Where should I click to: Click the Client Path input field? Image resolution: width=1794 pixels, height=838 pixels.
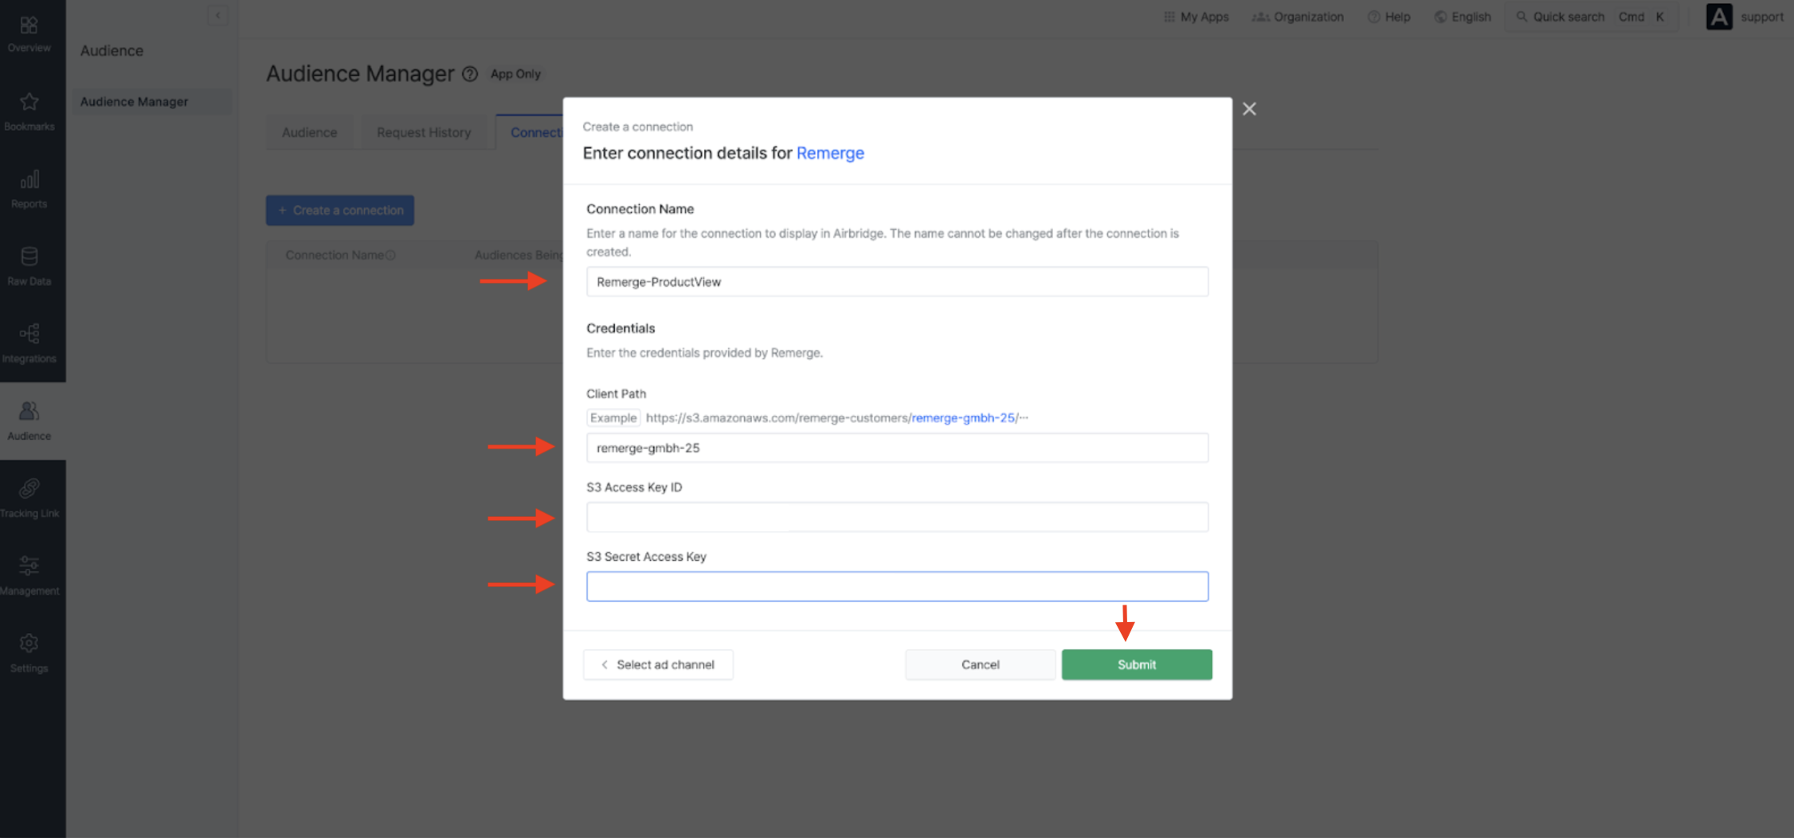pyautogui.click(x=897, y=448)
